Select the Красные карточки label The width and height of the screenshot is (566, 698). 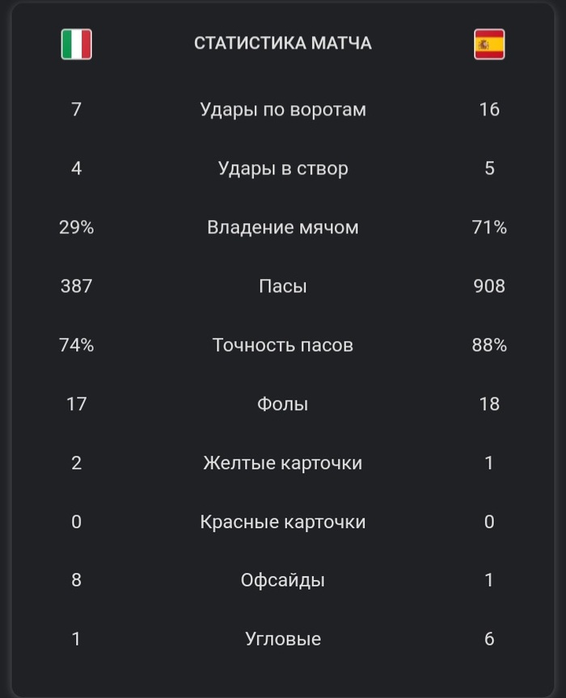[282, 522]
